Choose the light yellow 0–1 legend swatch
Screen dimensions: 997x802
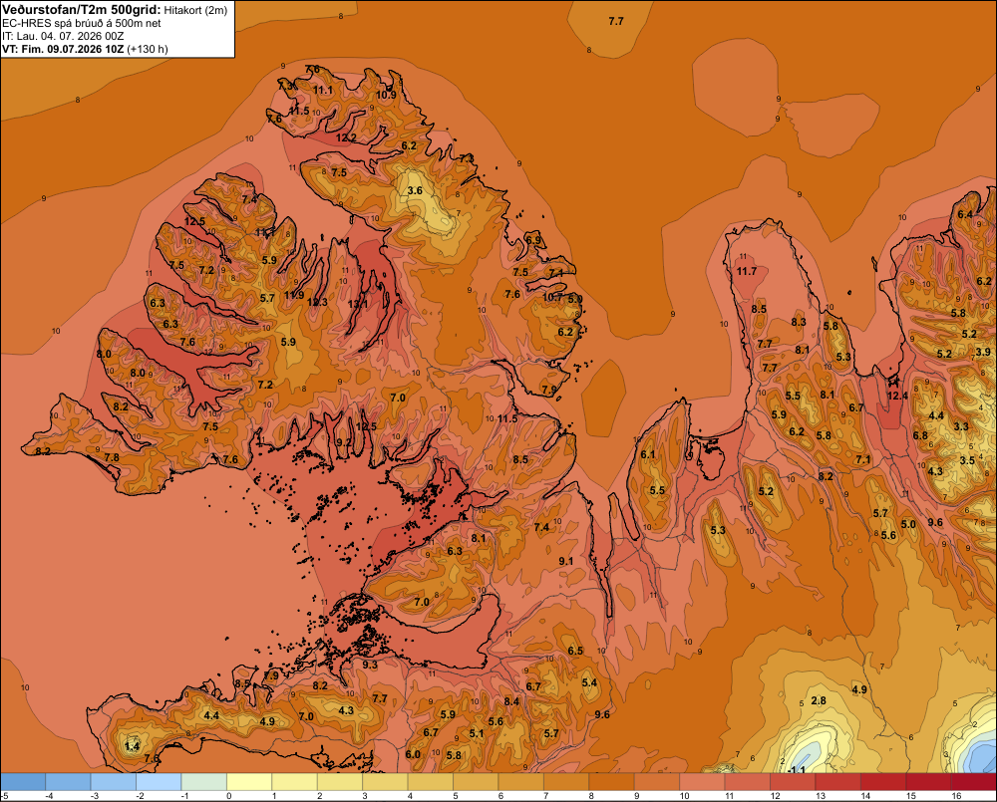coord(249,782)
